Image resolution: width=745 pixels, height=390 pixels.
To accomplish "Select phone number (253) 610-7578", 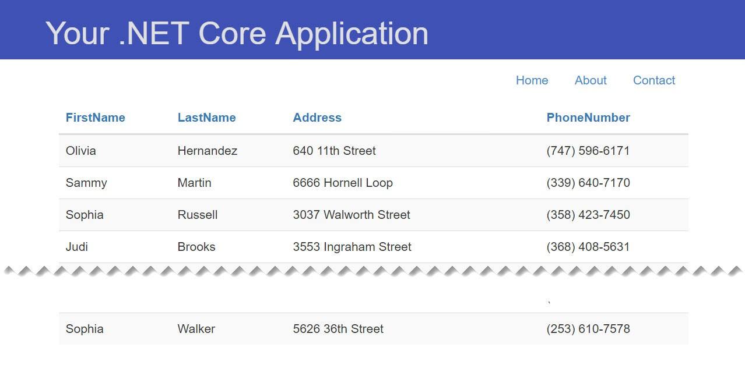I will tap(588, 329).
